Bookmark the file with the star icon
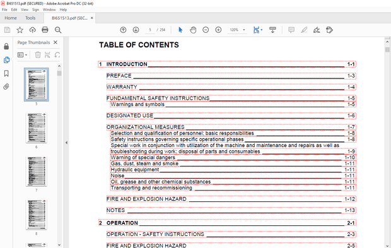This screenshot has width=391, height=248. (20, 30)
